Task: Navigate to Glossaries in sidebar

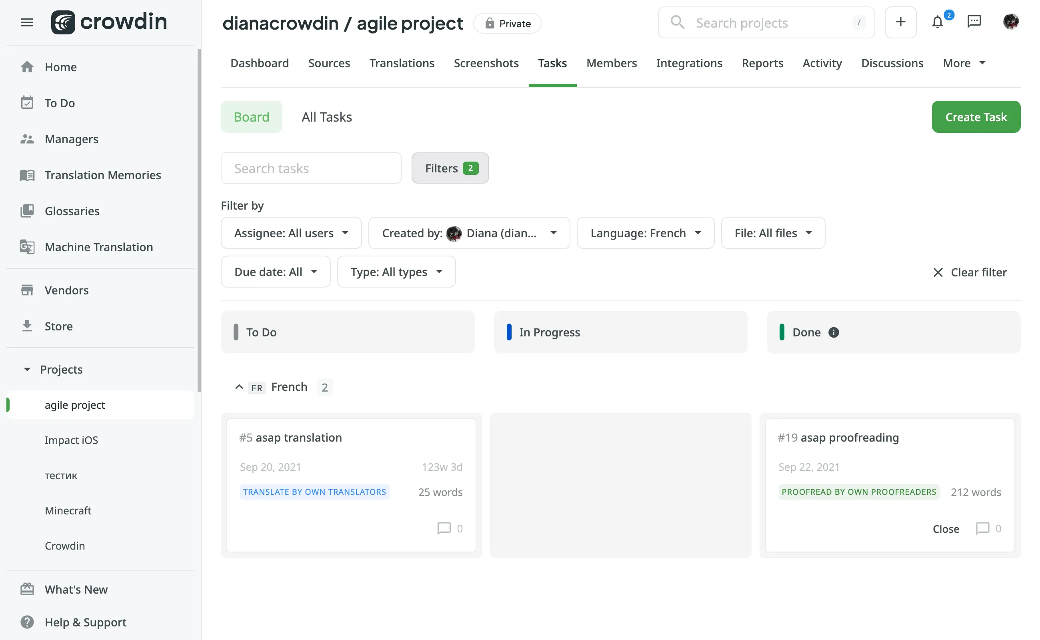Action: (x=71, y=211)
